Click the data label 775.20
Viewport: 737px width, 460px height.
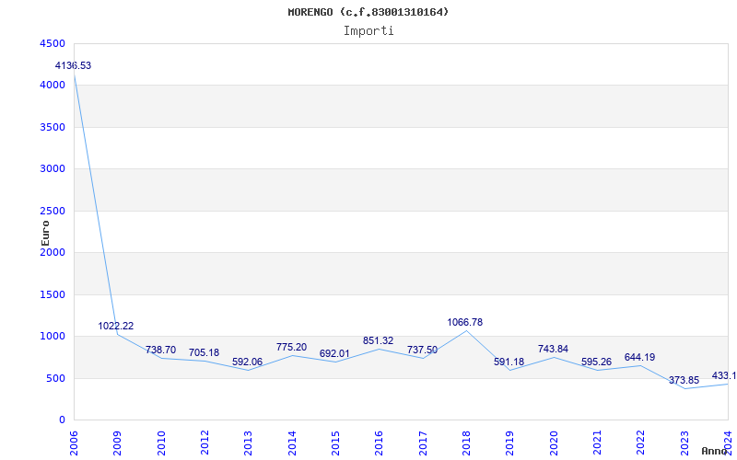tap(291, 347)
